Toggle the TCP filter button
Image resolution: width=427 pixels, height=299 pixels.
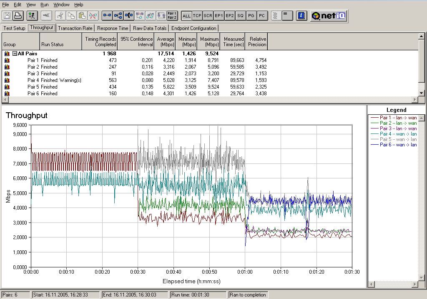pos(197,16)
